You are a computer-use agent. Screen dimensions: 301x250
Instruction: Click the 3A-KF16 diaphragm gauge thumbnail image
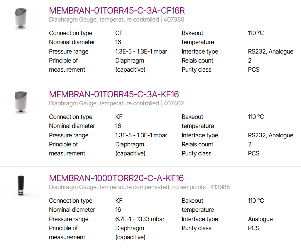click(21, 103)
